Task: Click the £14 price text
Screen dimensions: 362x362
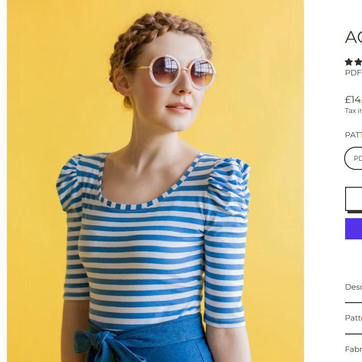Action: (353, 100)
